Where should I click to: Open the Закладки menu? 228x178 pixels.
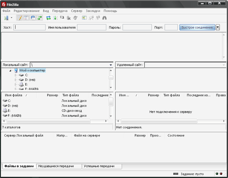[93, 11]
